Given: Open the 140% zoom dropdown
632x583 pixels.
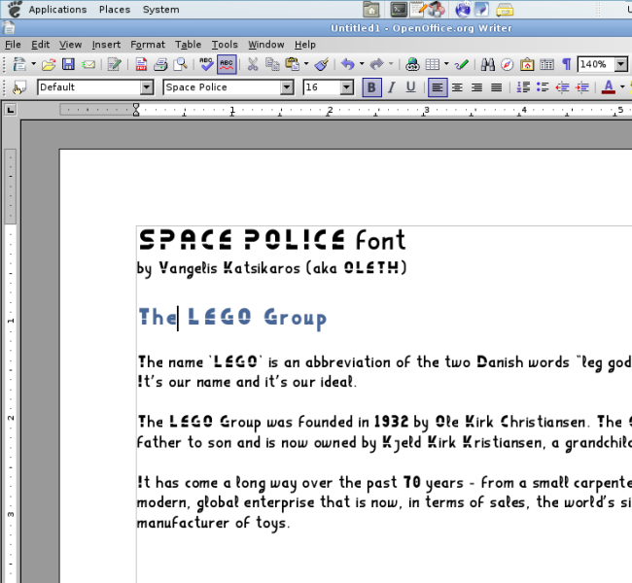Looking at the screenshot, I should point(620,64).
